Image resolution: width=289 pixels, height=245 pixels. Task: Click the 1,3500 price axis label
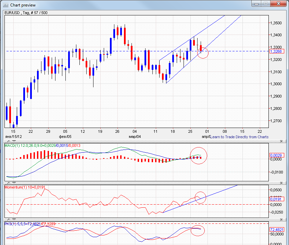tap(276, 23)
